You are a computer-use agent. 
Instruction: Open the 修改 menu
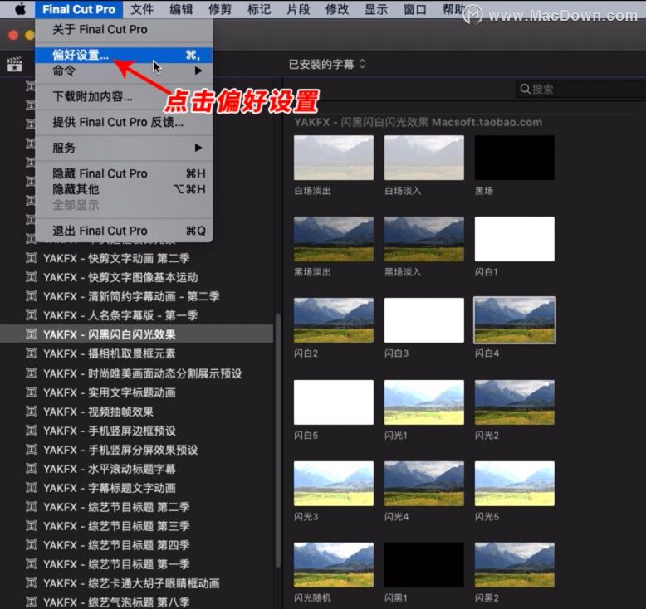coord(337,9)
